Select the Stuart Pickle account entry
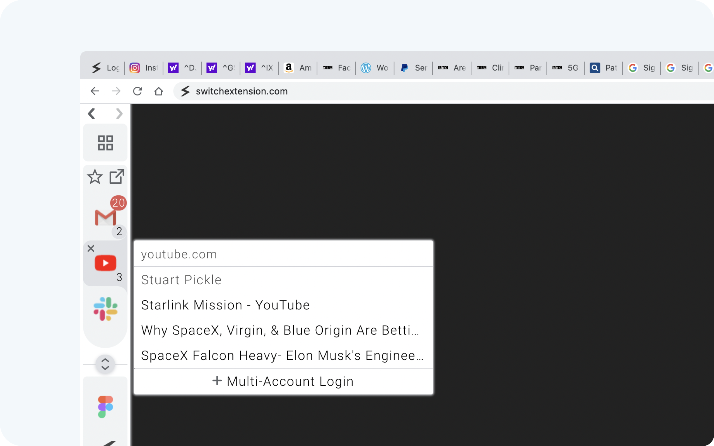Screen dimensions: 714x446 tap(181, 279)
